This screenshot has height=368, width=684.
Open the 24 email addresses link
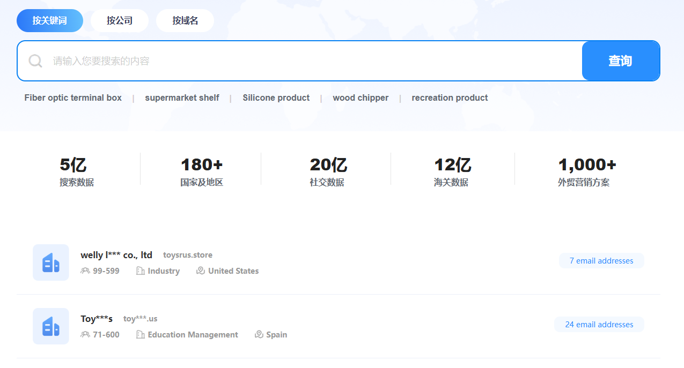coord(599,325)
